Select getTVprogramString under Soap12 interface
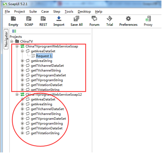Screen dimensions: 162x153 pos(47,124)
